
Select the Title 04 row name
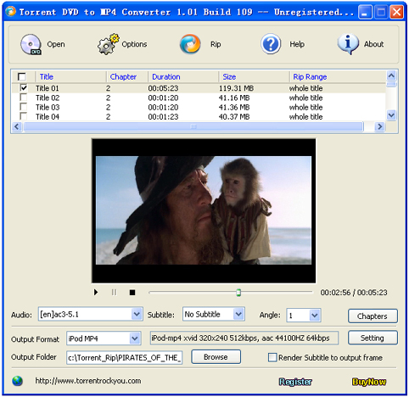[48, 117]
